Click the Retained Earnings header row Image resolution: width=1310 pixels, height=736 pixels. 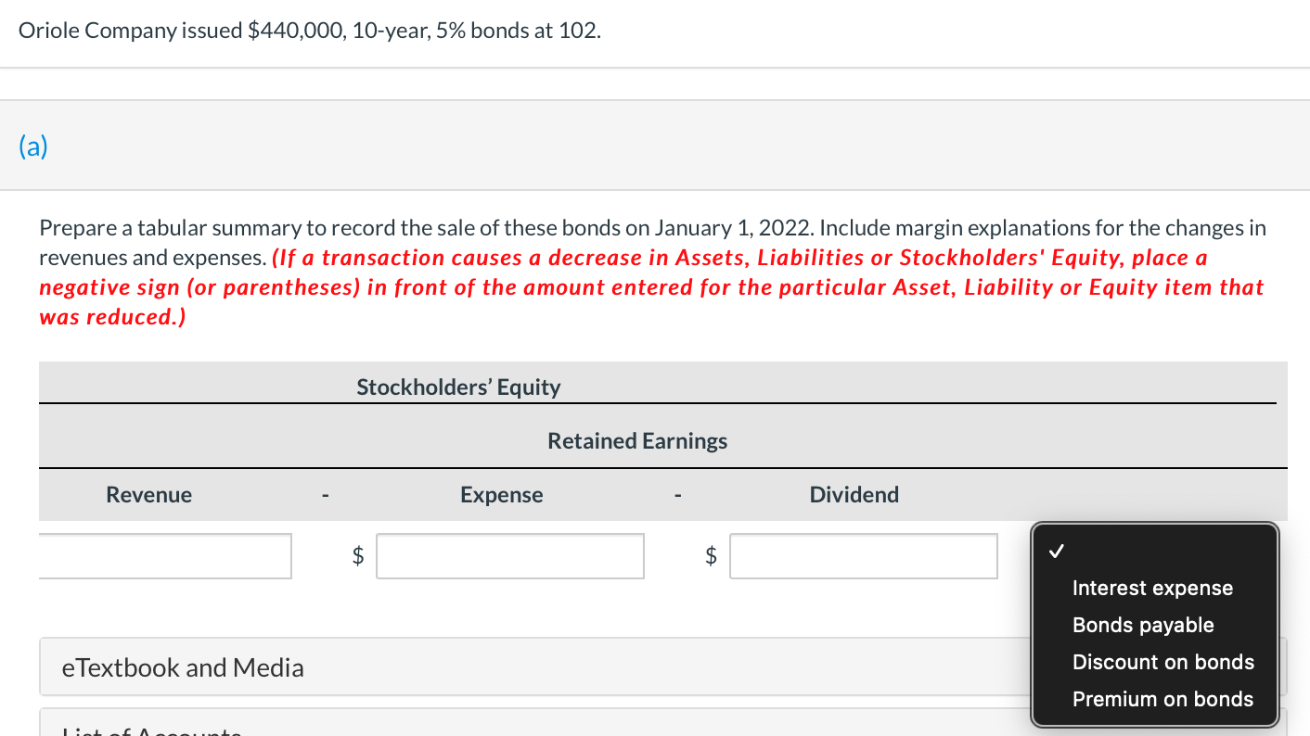[636, 440]
